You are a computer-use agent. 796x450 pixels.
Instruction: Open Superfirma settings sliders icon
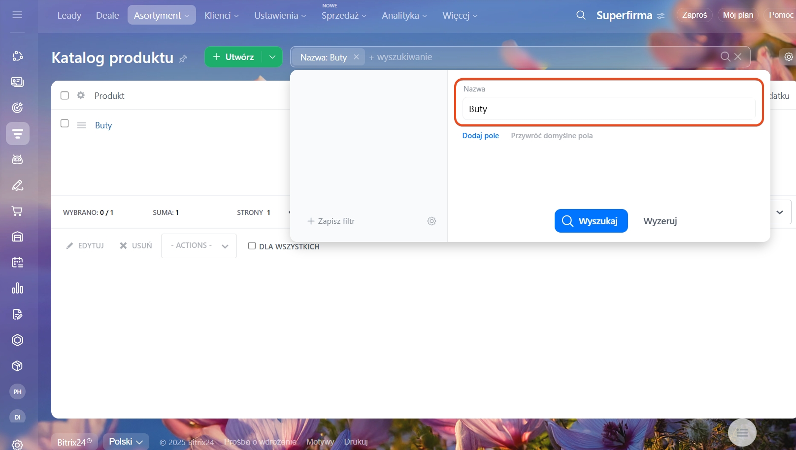(661, 16)
